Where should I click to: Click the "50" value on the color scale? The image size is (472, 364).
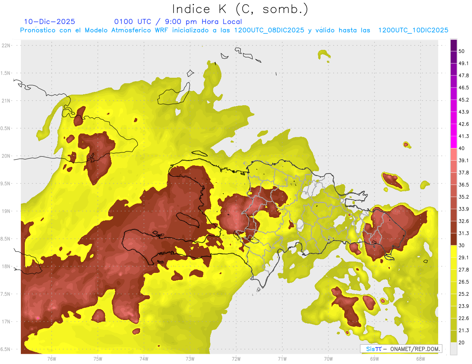click(x=462, y=51)
